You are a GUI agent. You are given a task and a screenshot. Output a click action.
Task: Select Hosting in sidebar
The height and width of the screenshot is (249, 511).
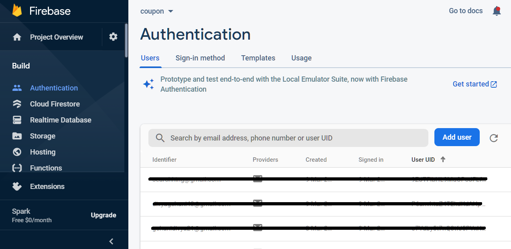[43, 152]
